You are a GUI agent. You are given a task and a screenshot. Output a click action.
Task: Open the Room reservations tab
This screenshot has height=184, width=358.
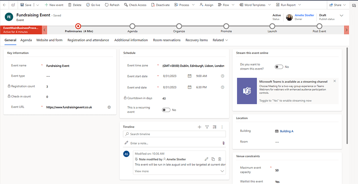(166, 40)
